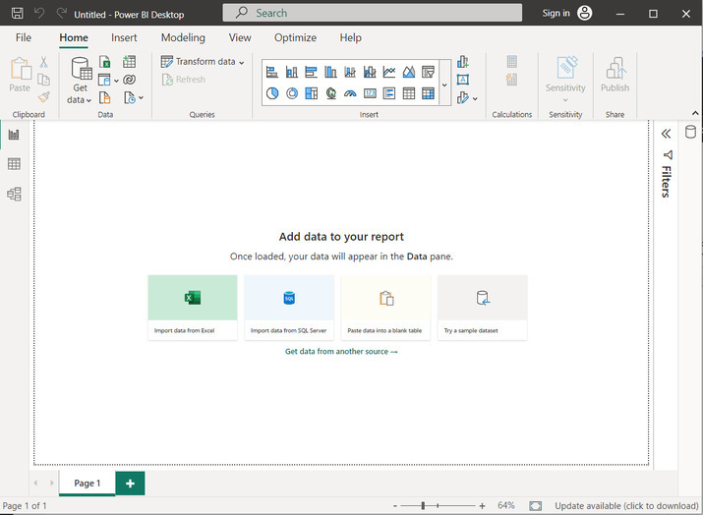
Task: Open the Get data dropdown
Action: [x=80, y=81]
